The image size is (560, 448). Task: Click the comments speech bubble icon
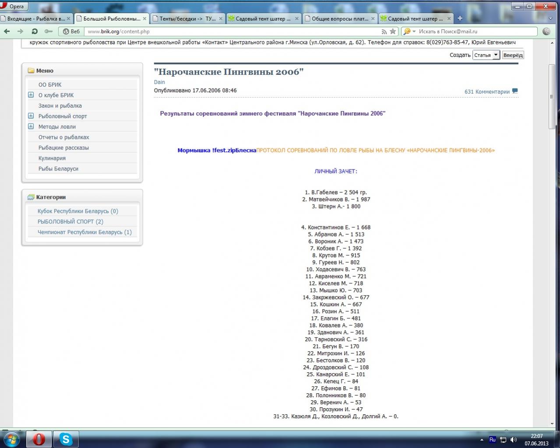(515, 91)
